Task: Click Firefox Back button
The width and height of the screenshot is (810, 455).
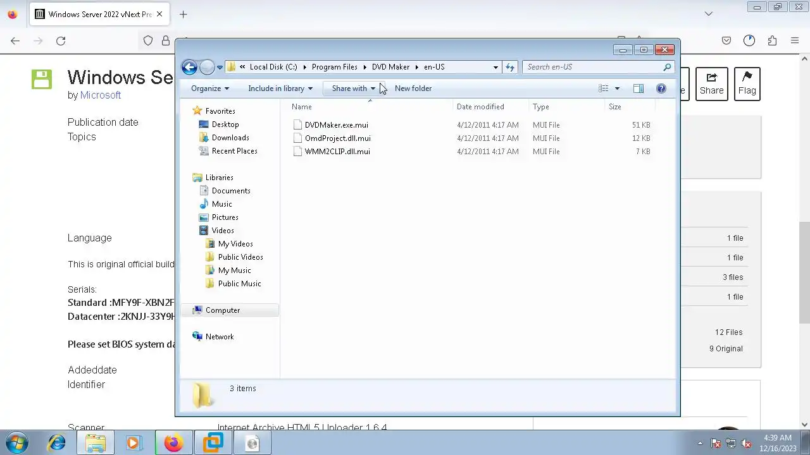Action: click(15, 40)
